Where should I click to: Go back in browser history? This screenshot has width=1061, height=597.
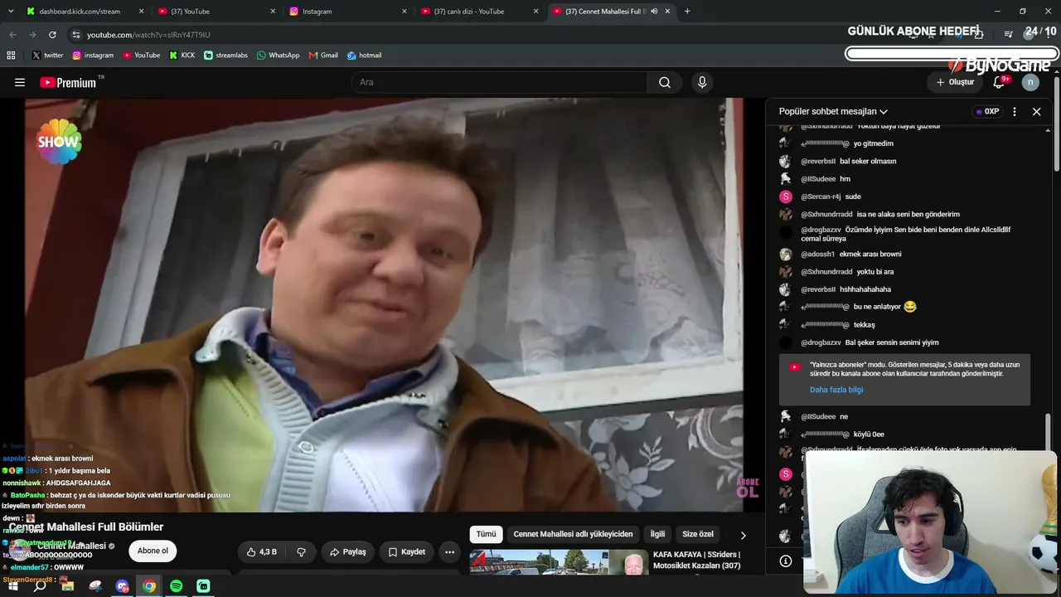click(12, 35)
